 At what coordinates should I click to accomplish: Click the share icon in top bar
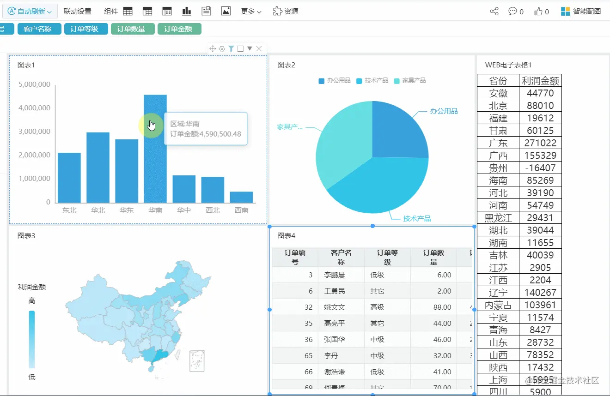tap(494, 12)
